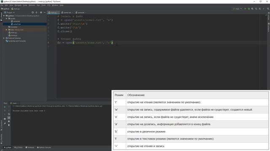Viewport: 270px width, 151px height.
Task: Open the Python Console tool window
Action: [44, 147]
